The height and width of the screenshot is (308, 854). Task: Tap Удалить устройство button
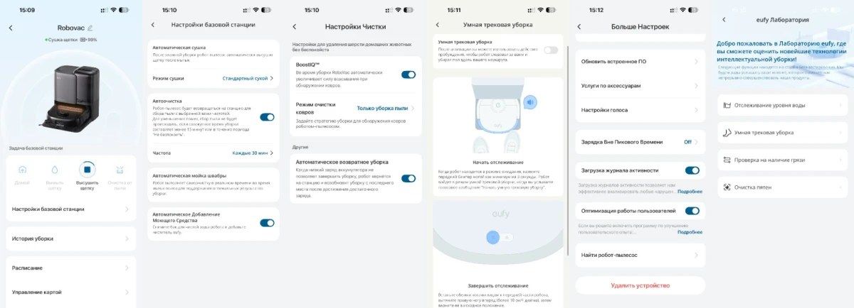640,285
